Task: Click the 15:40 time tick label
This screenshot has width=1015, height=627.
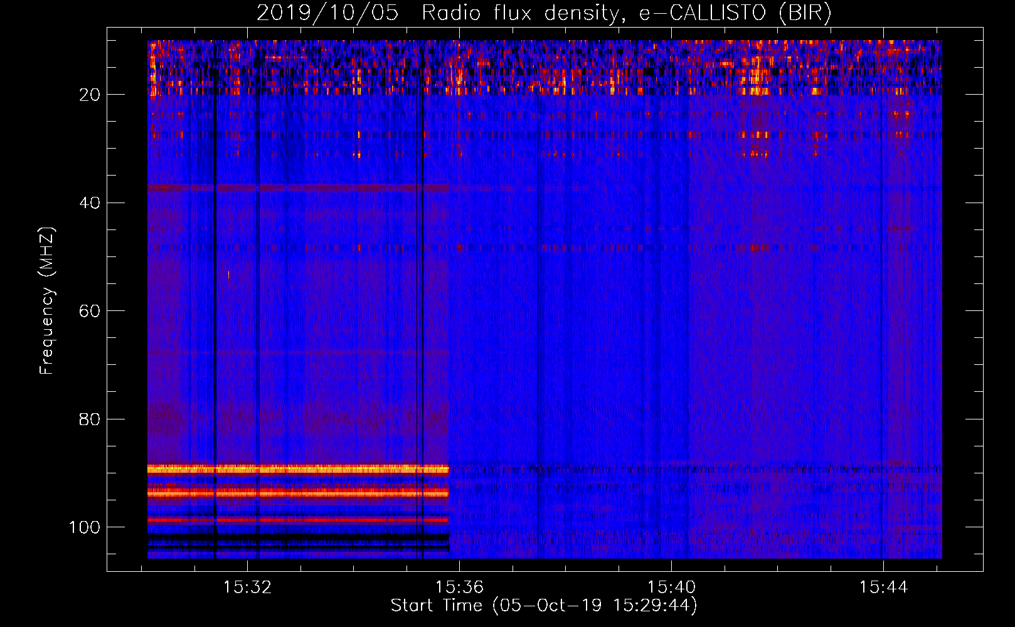Action: point(671,587)
